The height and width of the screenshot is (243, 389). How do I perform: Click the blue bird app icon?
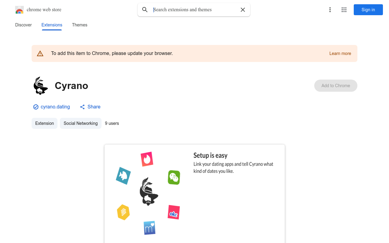point(123,176)
